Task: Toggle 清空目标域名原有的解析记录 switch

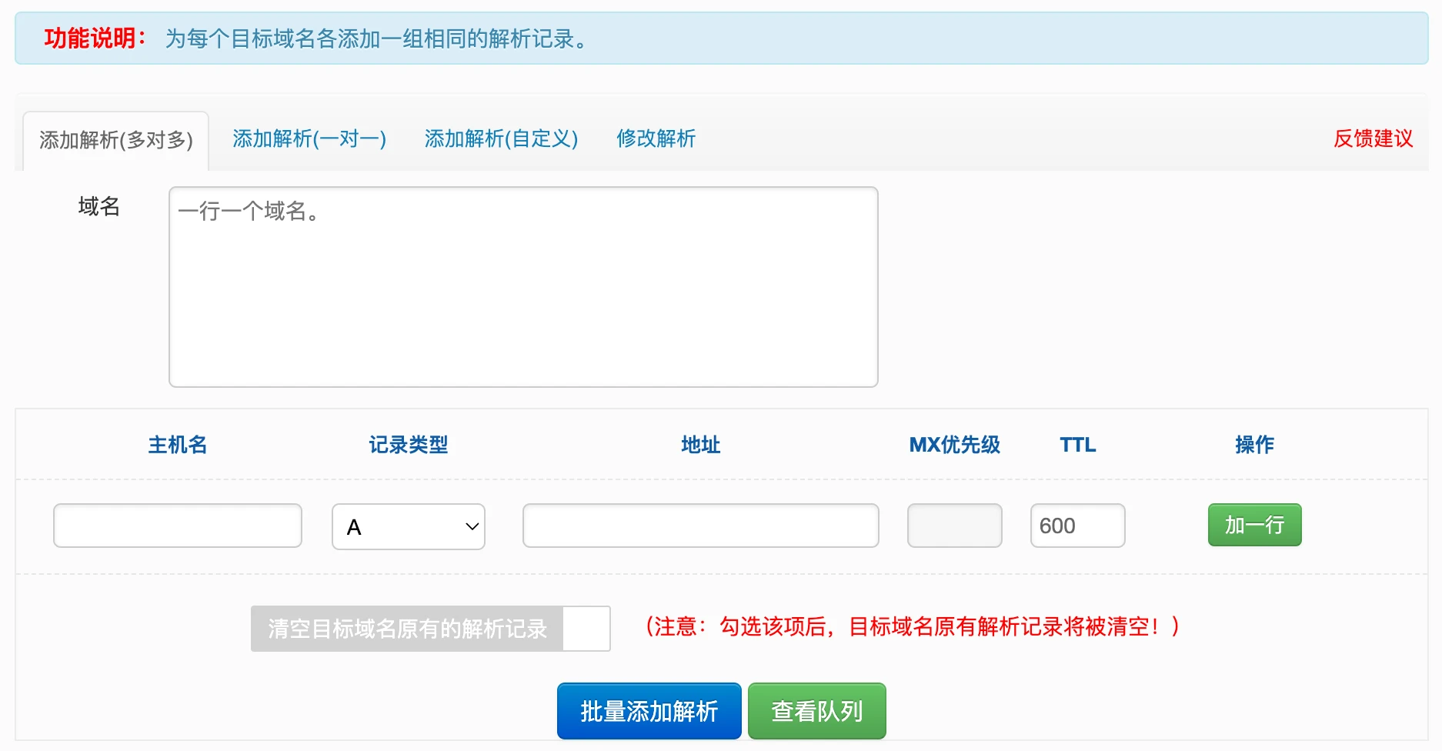Action: [431, 629]
